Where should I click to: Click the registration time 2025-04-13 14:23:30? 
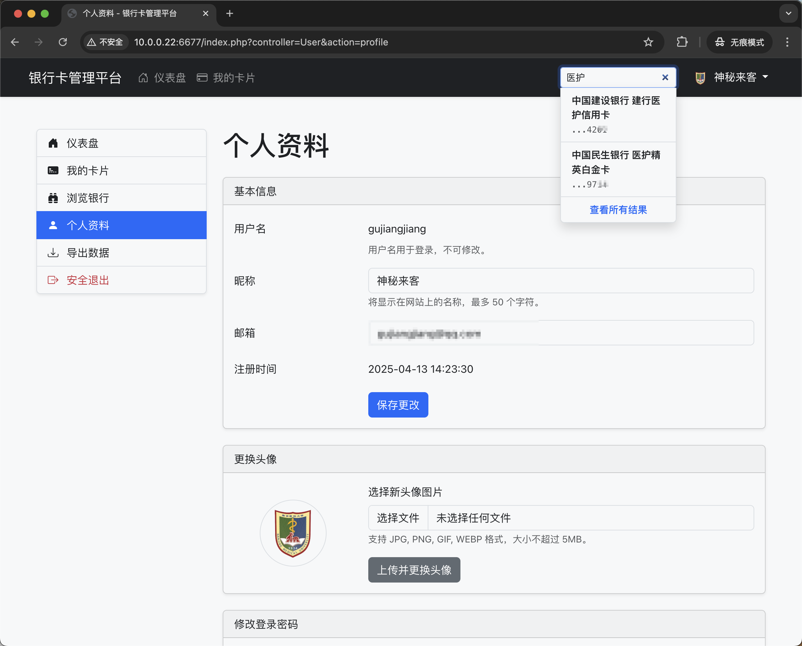pos(420,369)
